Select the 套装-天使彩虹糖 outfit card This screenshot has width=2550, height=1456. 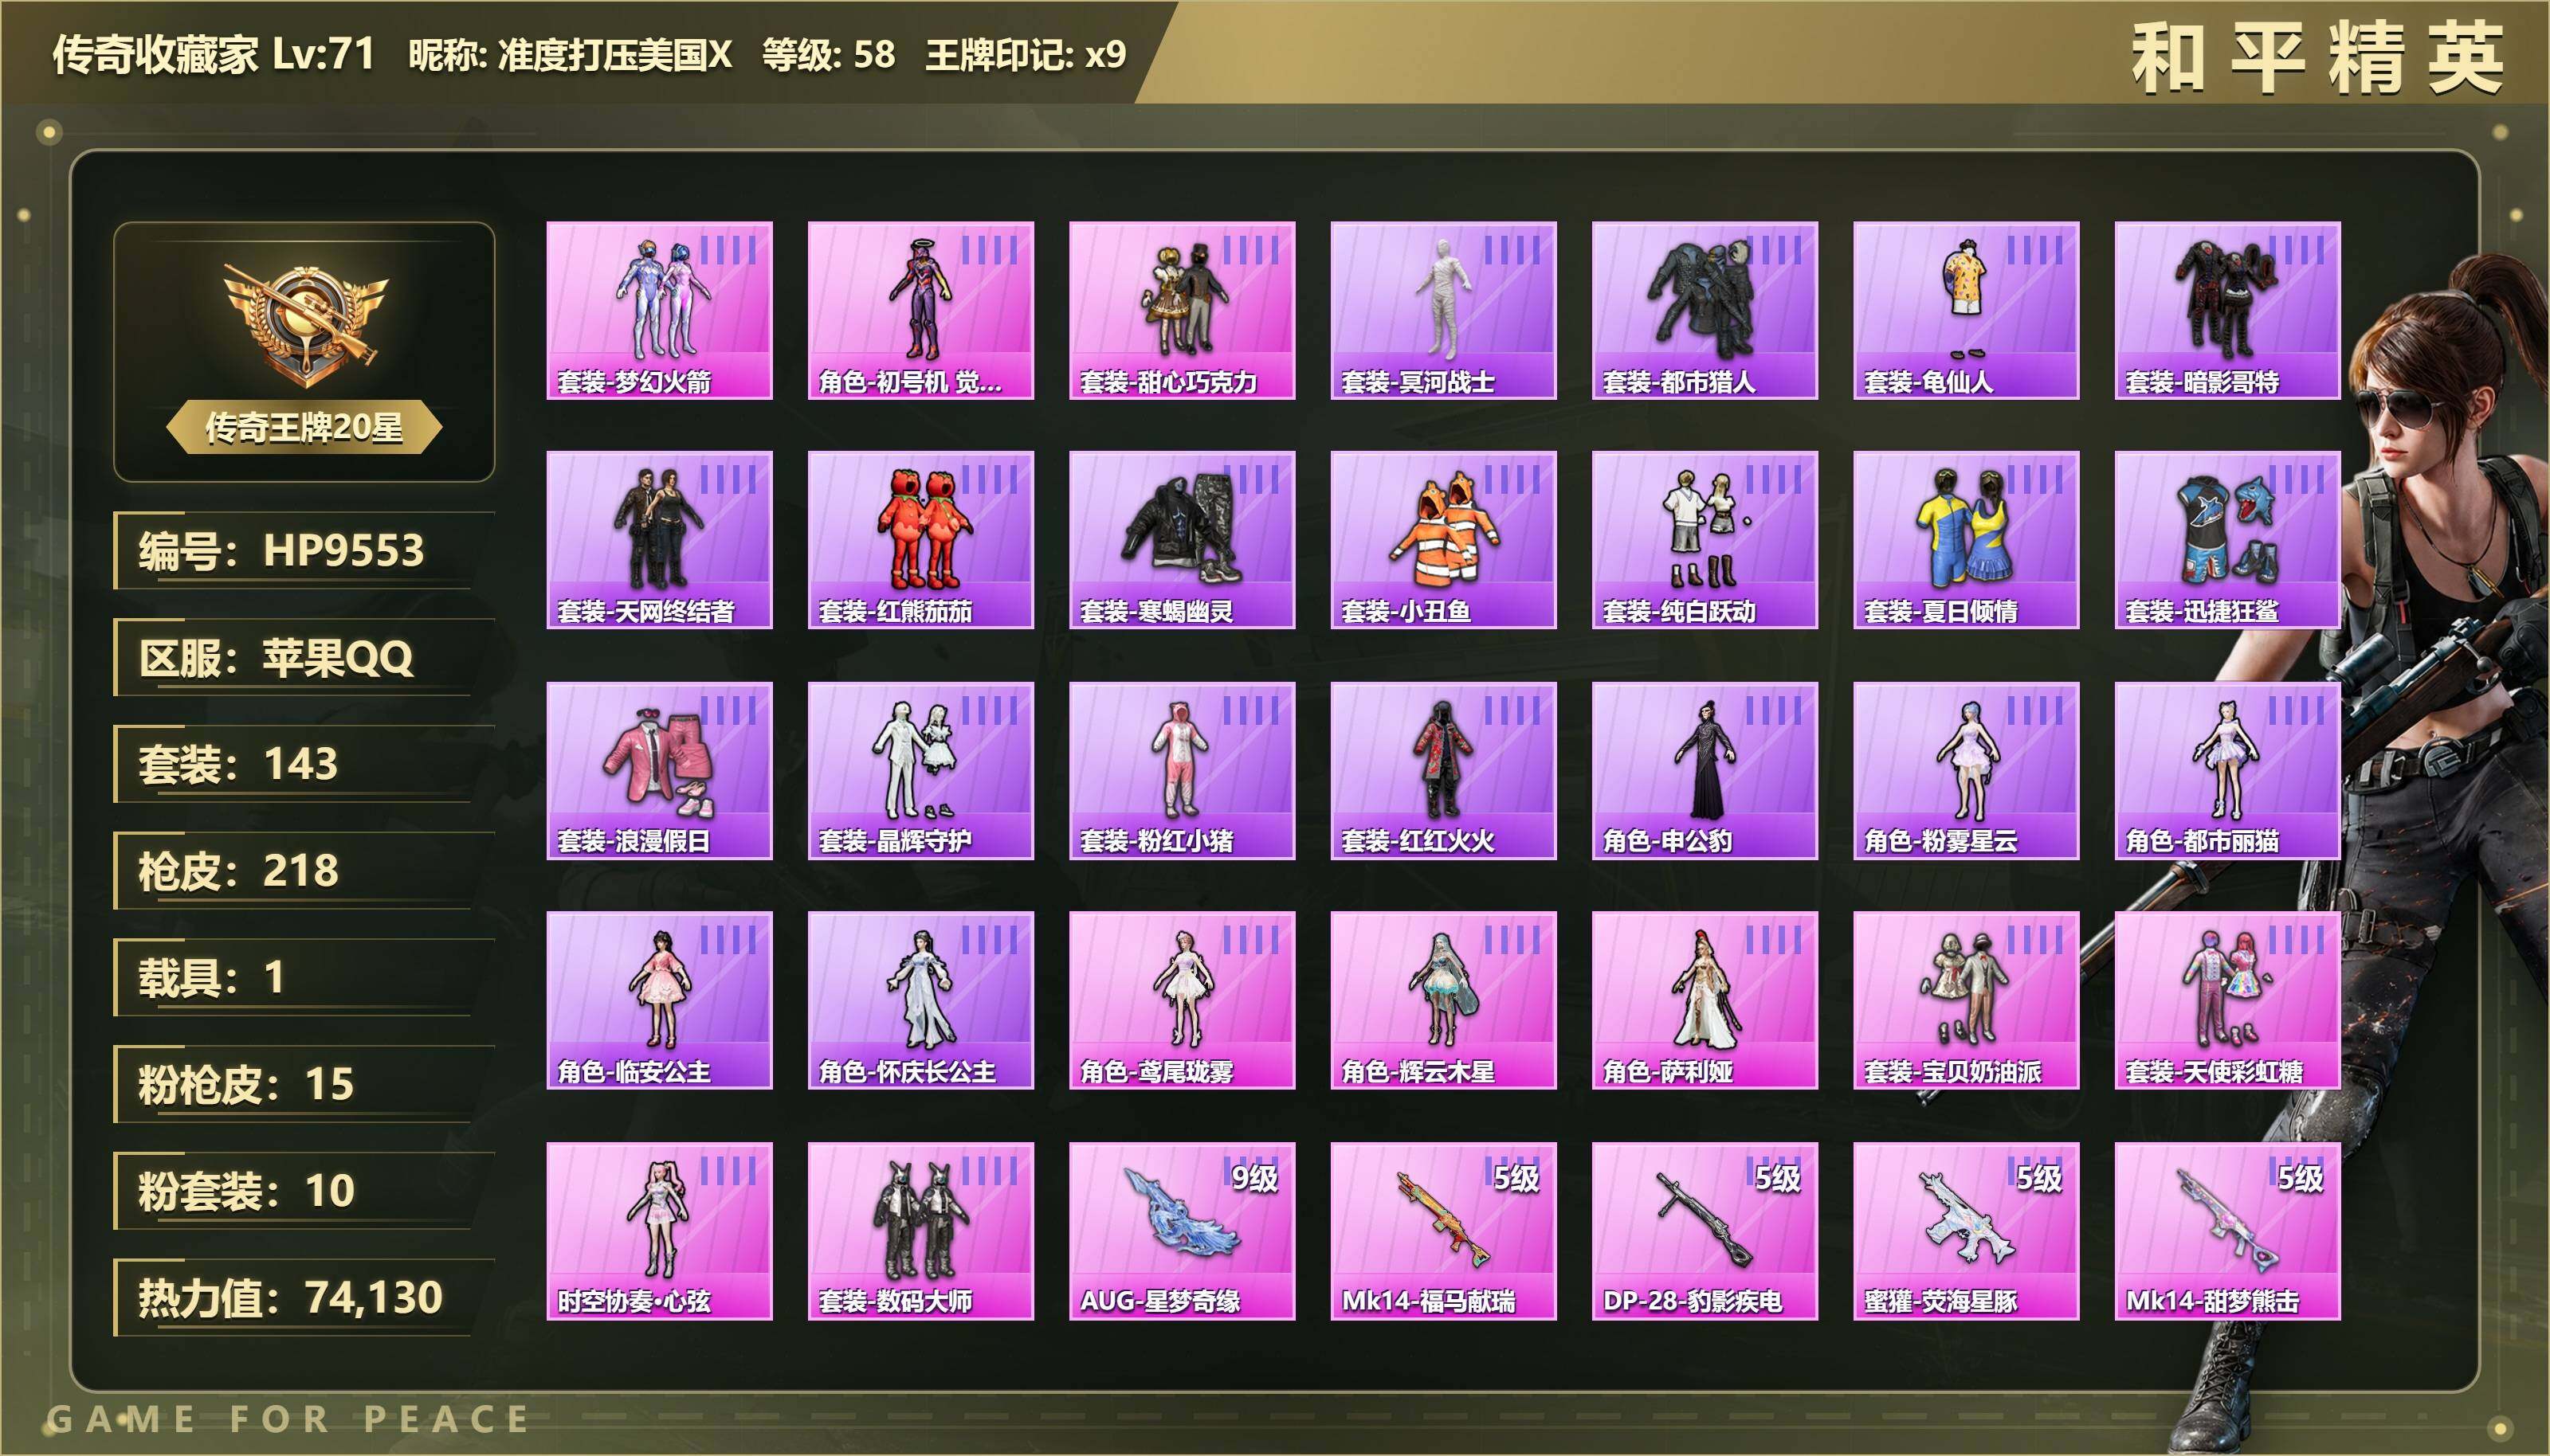2227,1000
